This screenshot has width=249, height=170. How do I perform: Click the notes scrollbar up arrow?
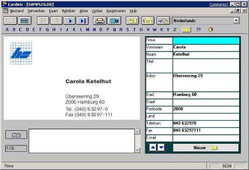point(137,132)
